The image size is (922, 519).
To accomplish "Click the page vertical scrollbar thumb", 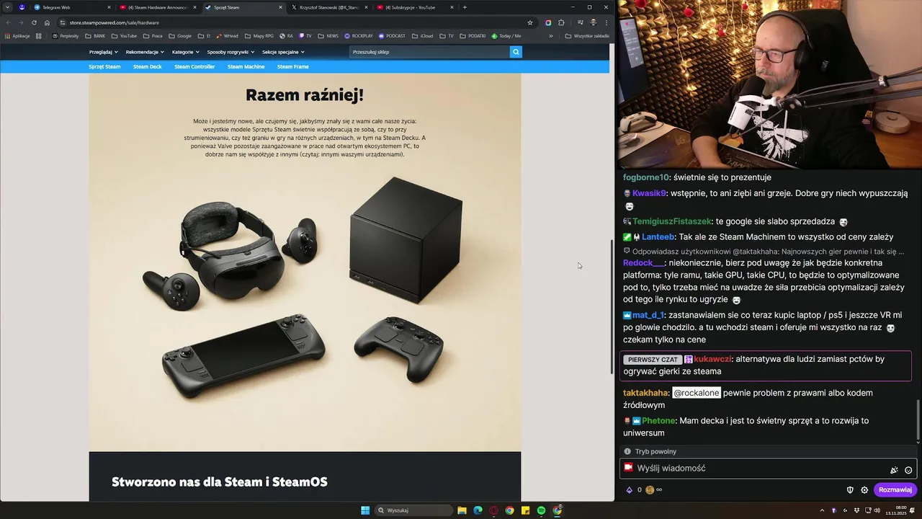I will tap(612, 306).
